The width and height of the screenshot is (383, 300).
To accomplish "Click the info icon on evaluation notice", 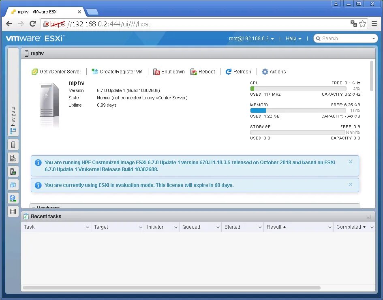I will [38, 185].
